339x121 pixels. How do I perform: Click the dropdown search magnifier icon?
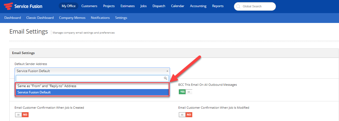[166, 78]
